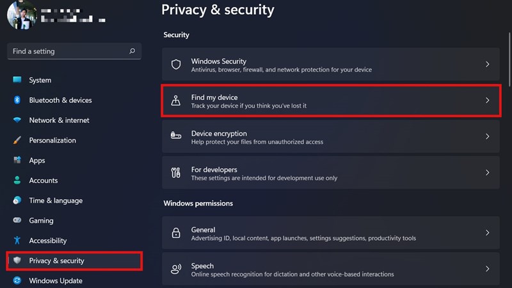Viewport: 512px width, 288px height.
Task: Click the Windows Security shield icon
Action: (176, 65)
